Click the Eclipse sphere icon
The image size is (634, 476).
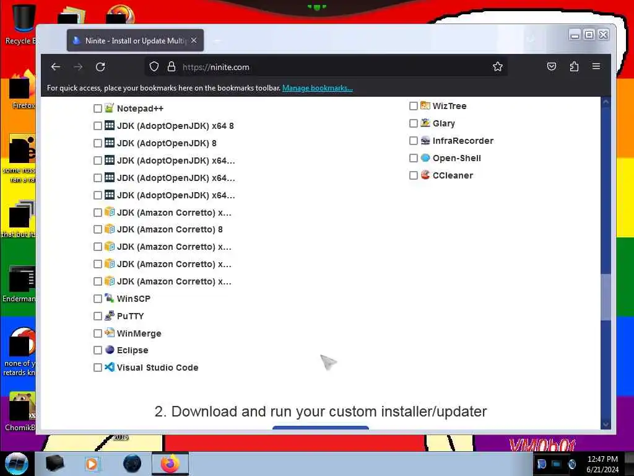click(109, 350)
